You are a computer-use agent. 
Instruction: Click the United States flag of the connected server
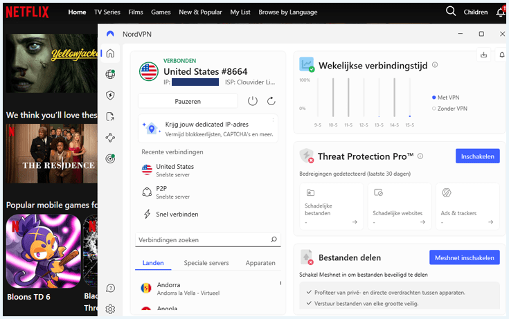149,71
